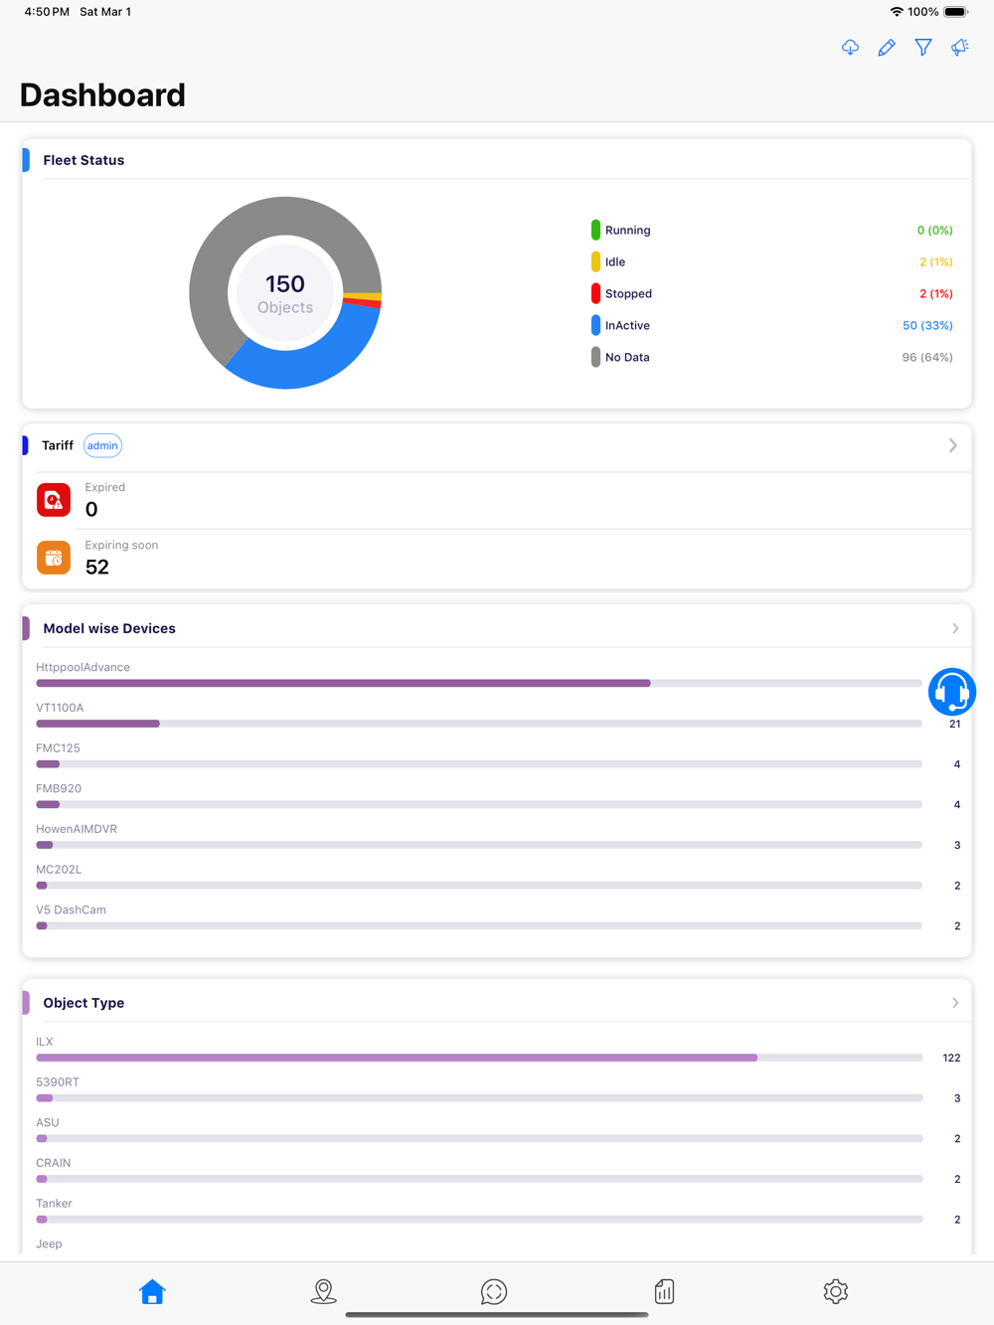Open the reports tab

(x=665, y=1291)
